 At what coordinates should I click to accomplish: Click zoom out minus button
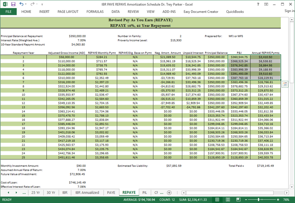tap(246, 200)
